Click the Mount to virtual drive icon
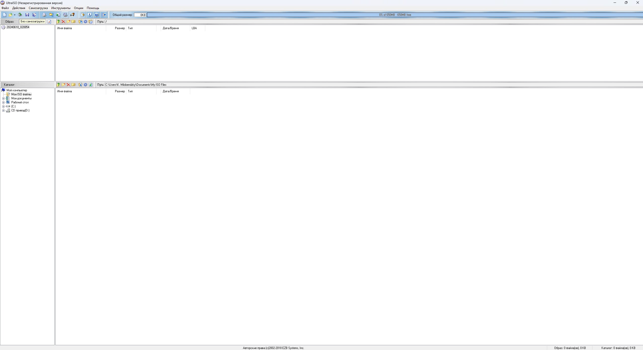The width and height of the screenshot is (643, 350). coord(65,15)
